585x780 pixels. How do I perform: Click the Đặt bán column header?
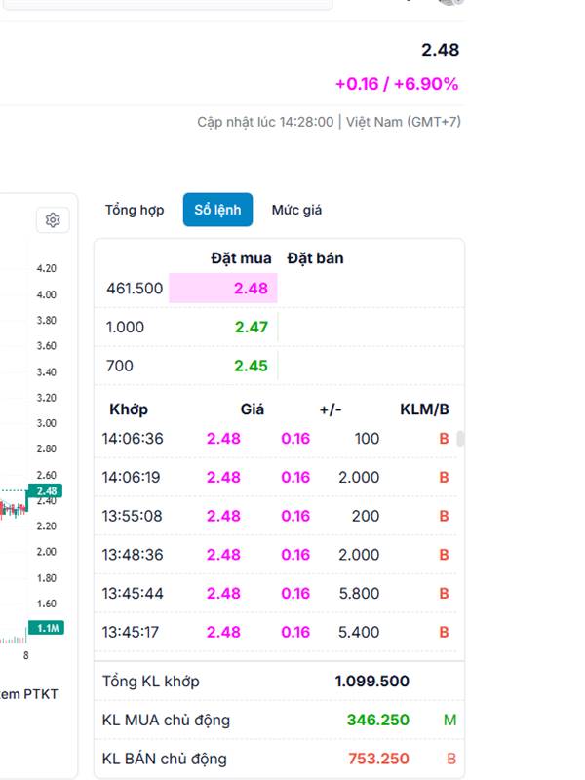tap(315, 258)
